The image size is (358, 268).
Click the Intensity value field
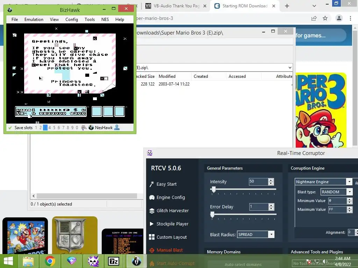click(258, 181)
